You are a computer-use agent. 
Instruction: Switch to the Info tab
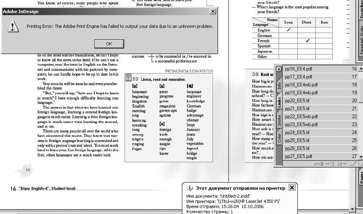click(279, 86)
